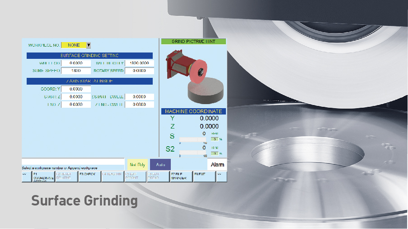Click the S2 spindle load bar
The image size is (408, 229).
pos(193,153)
